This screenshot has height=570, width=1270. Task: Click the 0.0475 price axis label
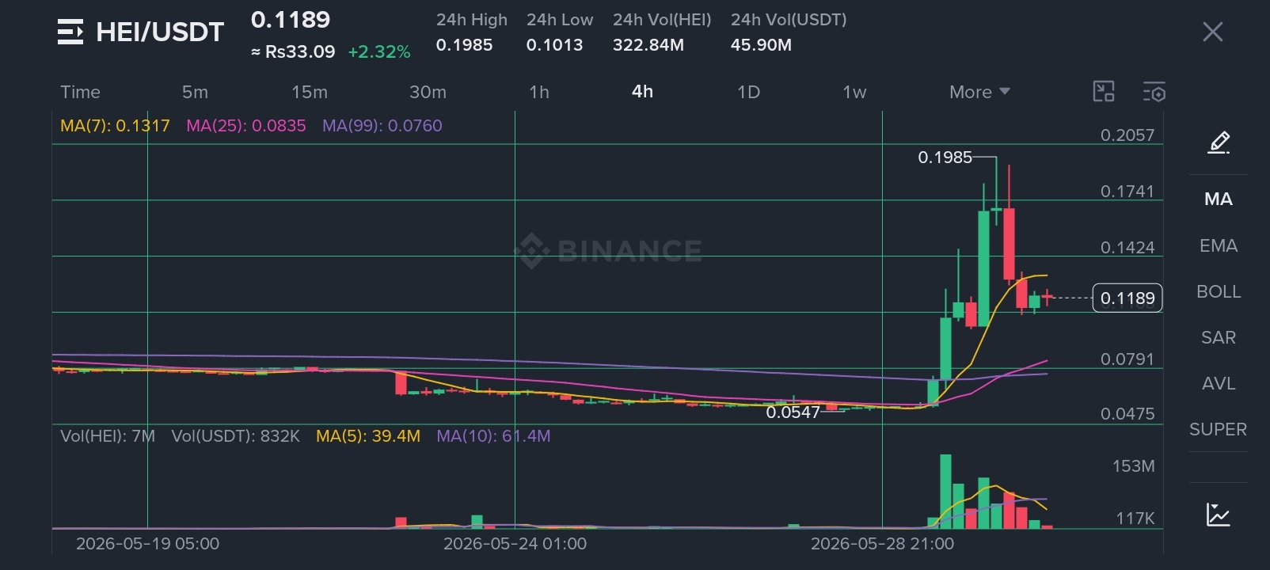click(x=1127, y=414)
